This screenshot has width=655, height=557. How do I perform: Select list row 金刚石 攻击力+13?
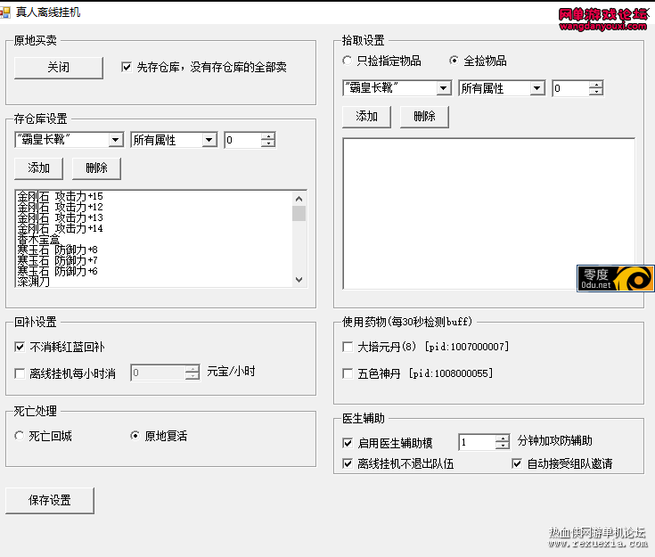154,218
